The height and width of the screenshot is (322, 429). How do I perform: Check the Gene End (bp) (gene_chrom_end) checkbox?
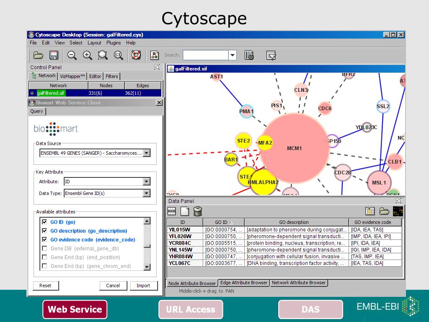pyautogui.click(x=44, y=265)
